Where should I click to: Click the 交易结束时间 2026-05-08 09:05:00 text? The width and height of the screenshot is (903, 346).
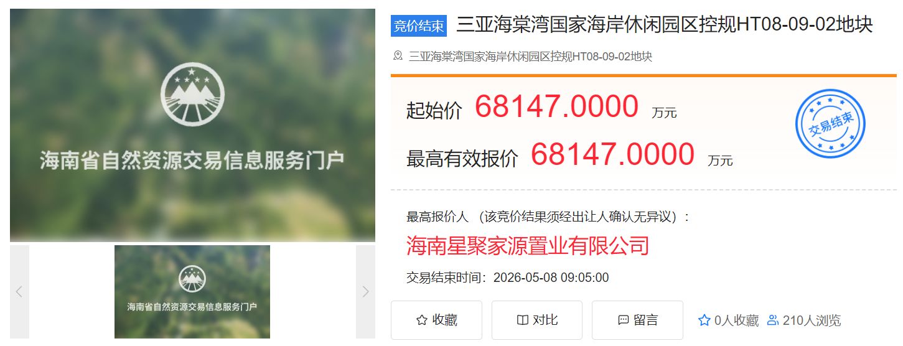click(x=507, y=278)
